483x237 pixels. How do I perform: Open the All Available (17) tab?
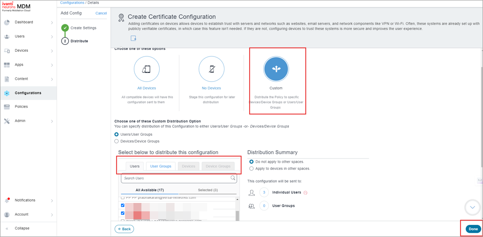151,190
